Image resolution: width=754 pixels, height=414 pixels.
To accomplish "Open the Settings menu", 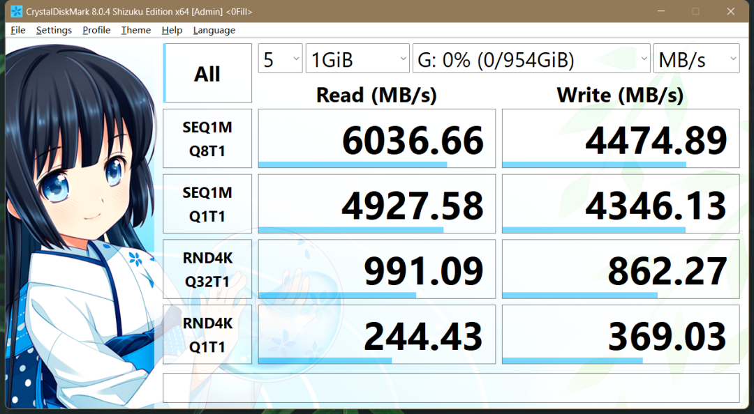I will pyautogui.click(x=54, y=30).
